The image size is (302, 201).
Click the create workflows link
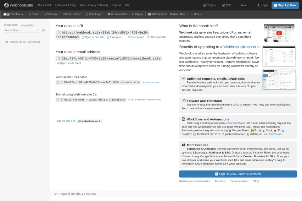pyautogui.click(x=235, y=123)
